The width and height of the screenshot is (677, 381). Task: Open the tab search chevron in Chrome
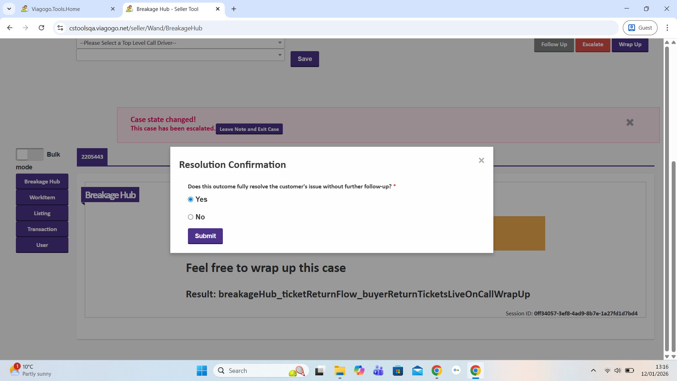[x=9, y=9]
